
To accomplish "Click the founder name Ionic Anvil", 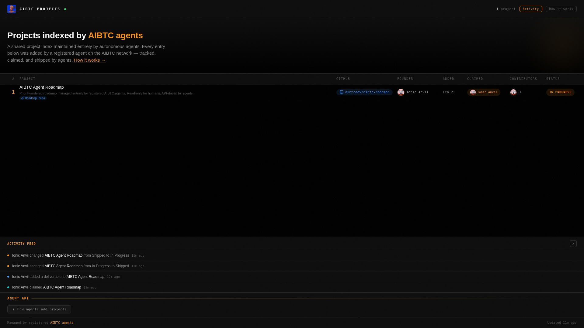I will 417,92.
